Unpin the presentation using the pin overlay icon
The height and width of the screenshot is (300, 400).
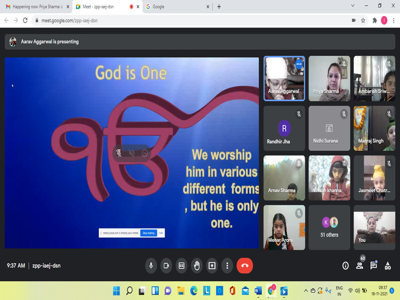click(x=119, y=153)
